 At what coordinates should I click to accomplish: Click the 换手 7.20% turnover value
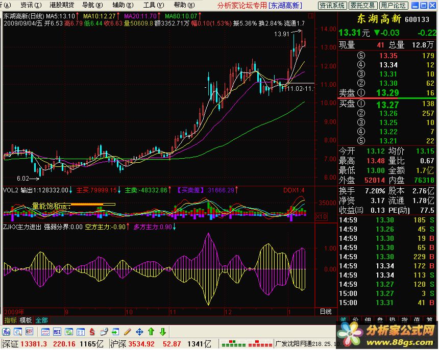point(375,191)
